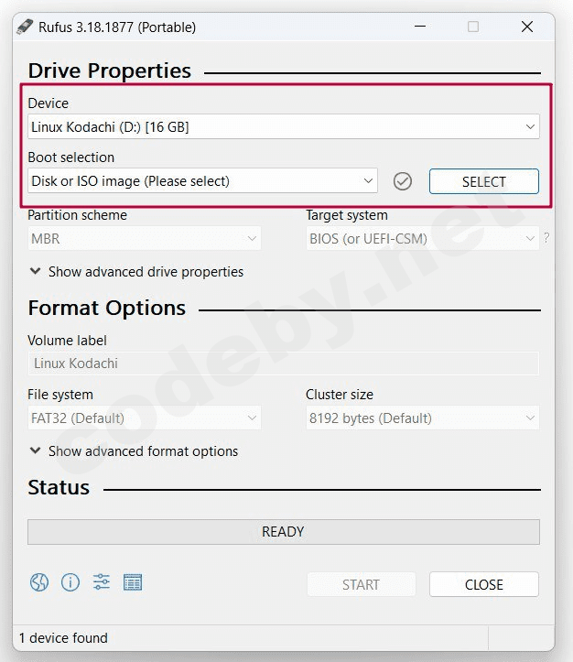
Task: Open the log viewer icon
Action: click(133, 582)
